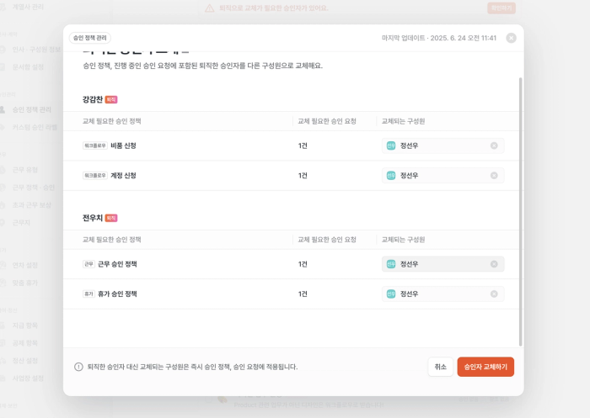Clear 정선우 from 비품 신청 row

pyautogui.click(x=494, y=146)
